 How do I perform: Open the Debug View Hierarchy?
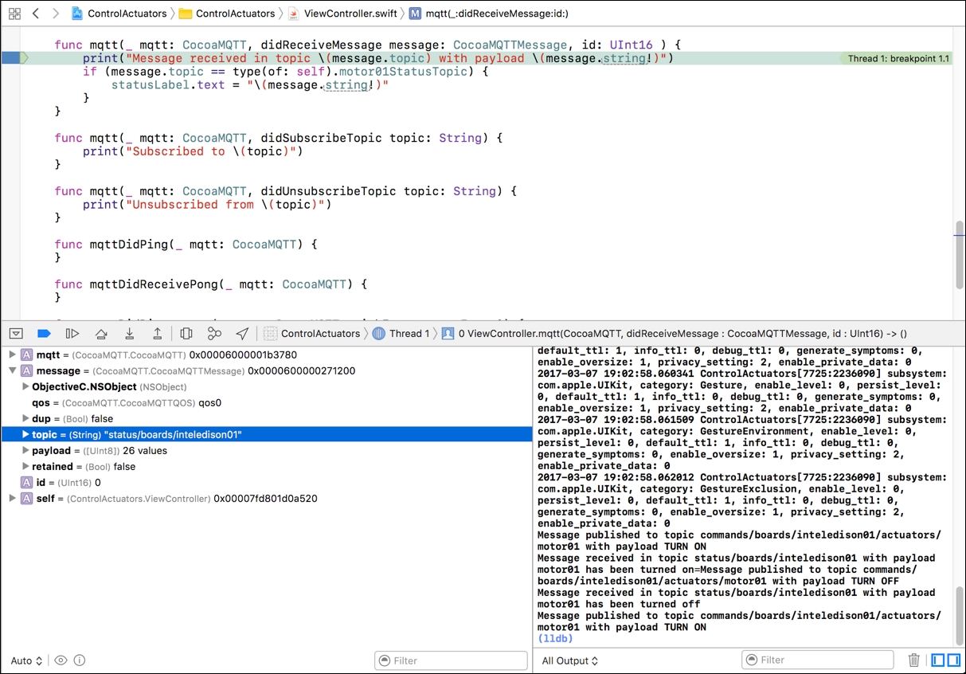[x=186, y=334]
